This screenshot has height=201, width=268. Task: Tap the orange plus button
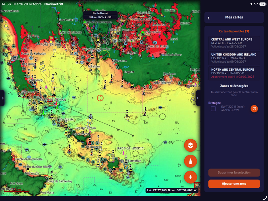click(x=190, y=177)
